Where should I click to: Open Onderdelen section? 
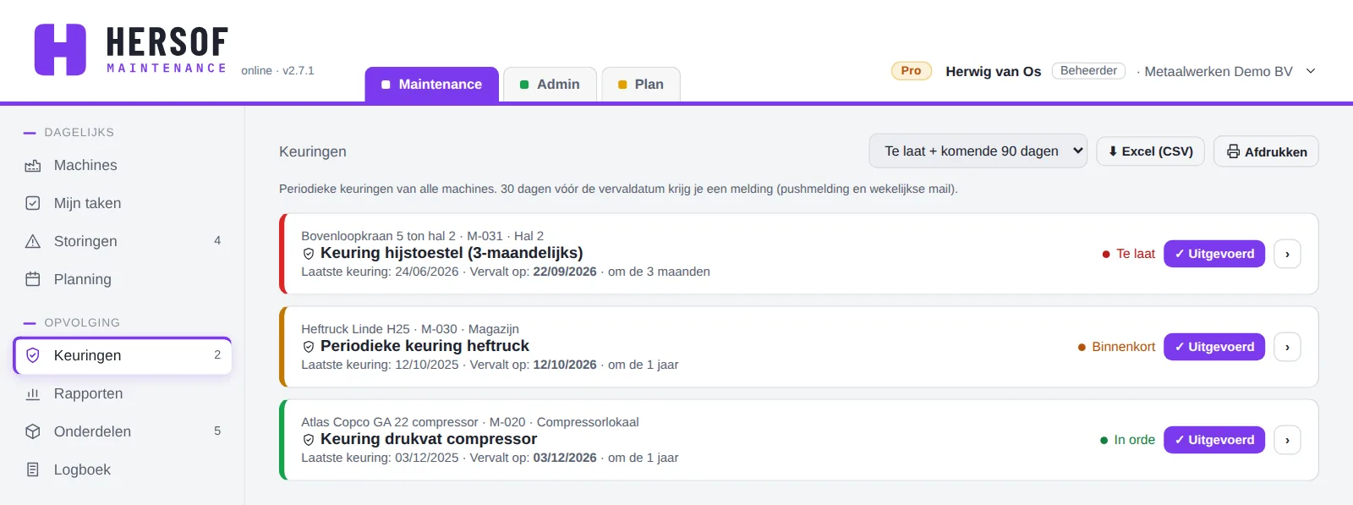(x=123, y=431)
